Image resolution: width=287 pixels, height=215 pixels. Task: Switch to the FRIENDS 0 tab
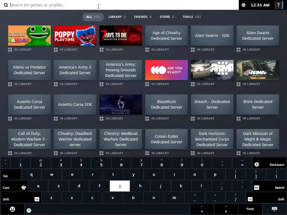pyautogui.click(x=143, y=17)
